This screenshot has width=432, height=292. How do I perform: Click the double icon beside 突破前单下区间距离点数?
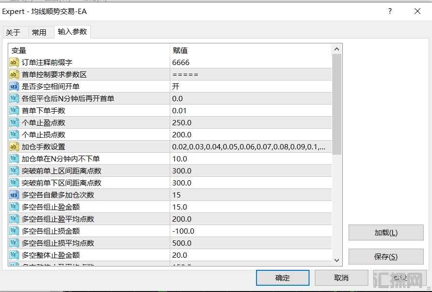click(14, 183)
